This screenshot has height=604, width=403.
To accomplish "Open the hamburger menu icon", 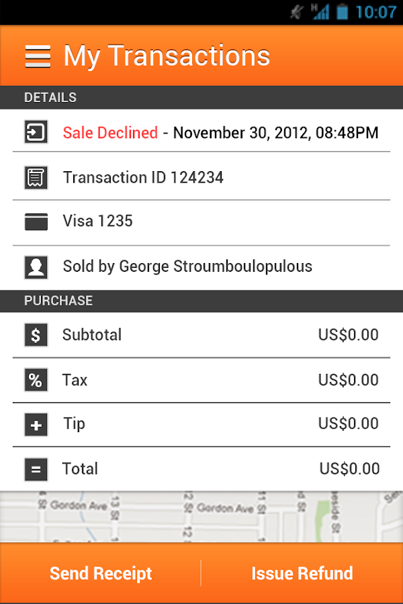I will pos(38,56).
